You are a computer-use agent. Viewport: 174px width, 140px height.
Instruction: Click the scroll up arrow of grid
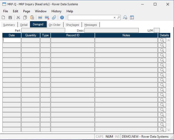pyautogui.click(x=168, y=40)
